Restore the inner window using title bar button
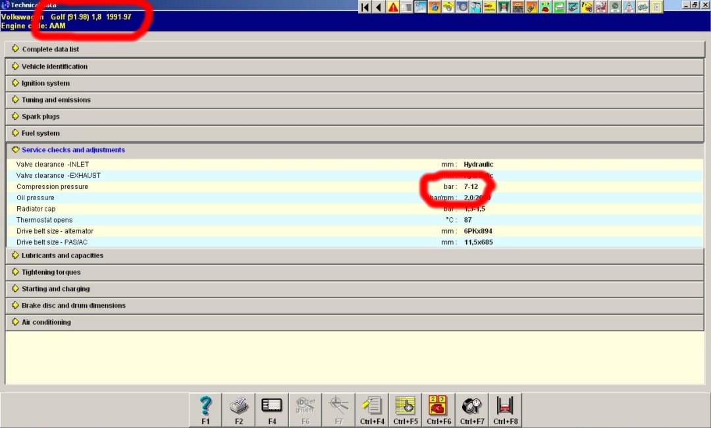Image resolution: width=711 pixels, height=428 pixels. point(695,5)
